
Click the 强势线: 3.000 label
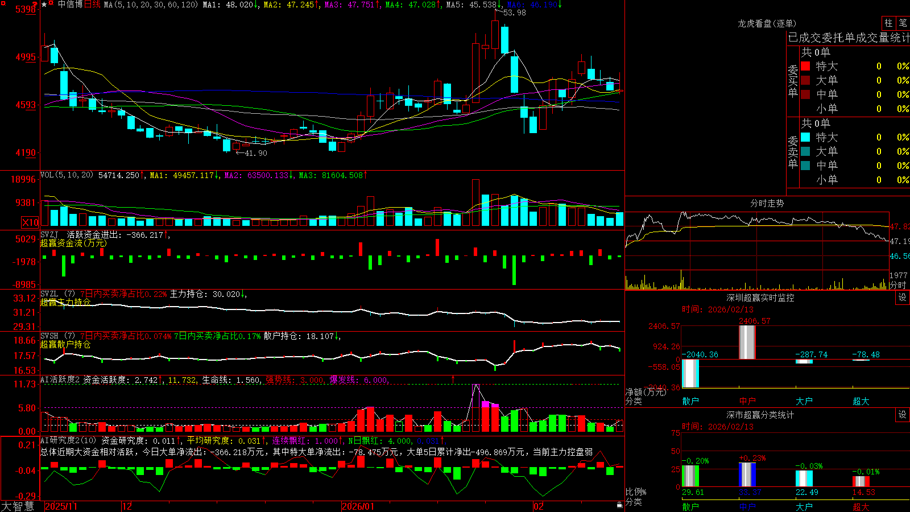296,380
